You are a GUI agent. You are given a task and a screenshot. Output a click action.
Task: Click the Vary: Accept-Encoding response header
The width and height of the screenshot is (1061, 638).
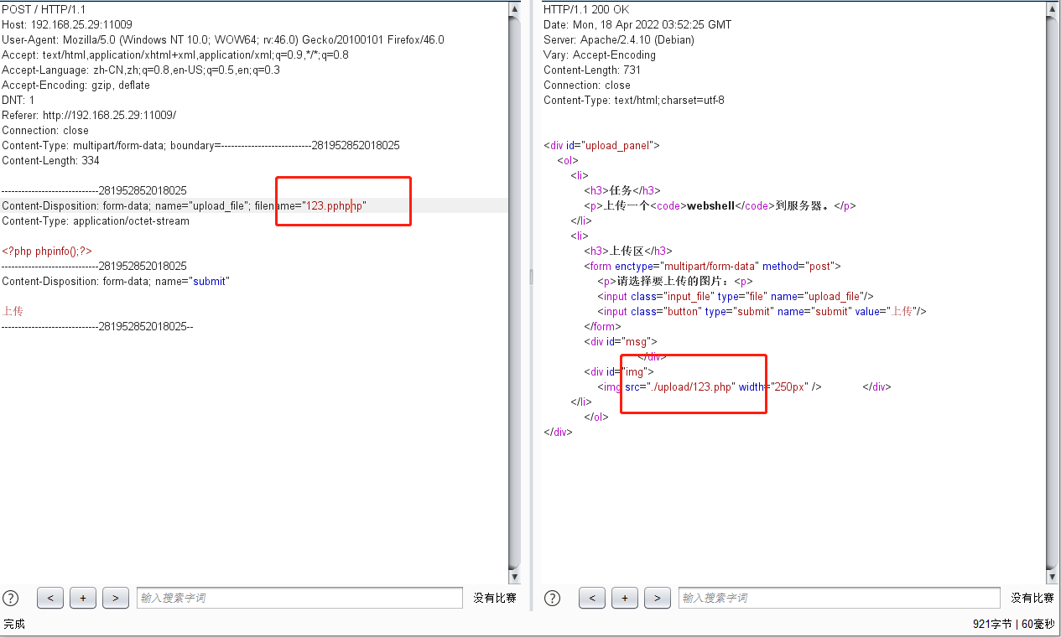(600, 54)
